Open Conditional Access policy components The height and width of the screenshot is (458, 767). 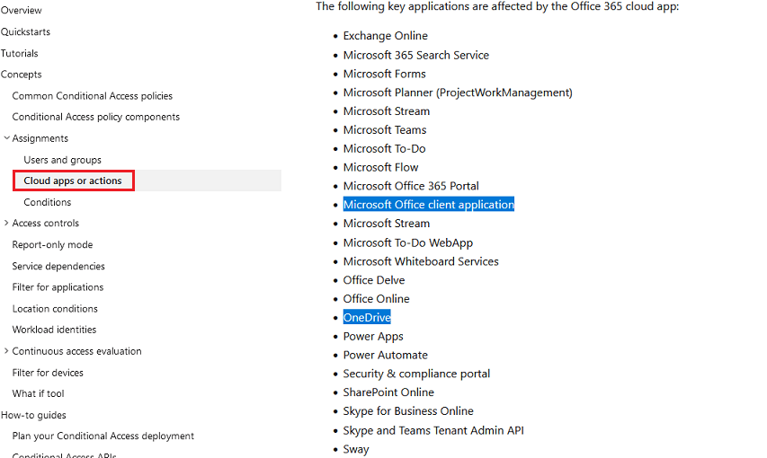[x=96, y=117]
